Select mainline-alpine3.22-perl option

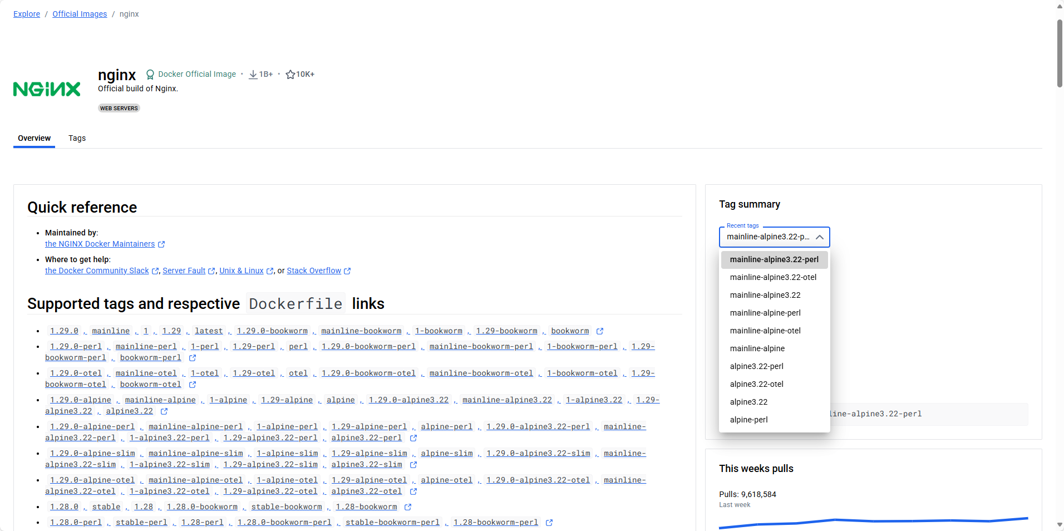click(774, 259)
